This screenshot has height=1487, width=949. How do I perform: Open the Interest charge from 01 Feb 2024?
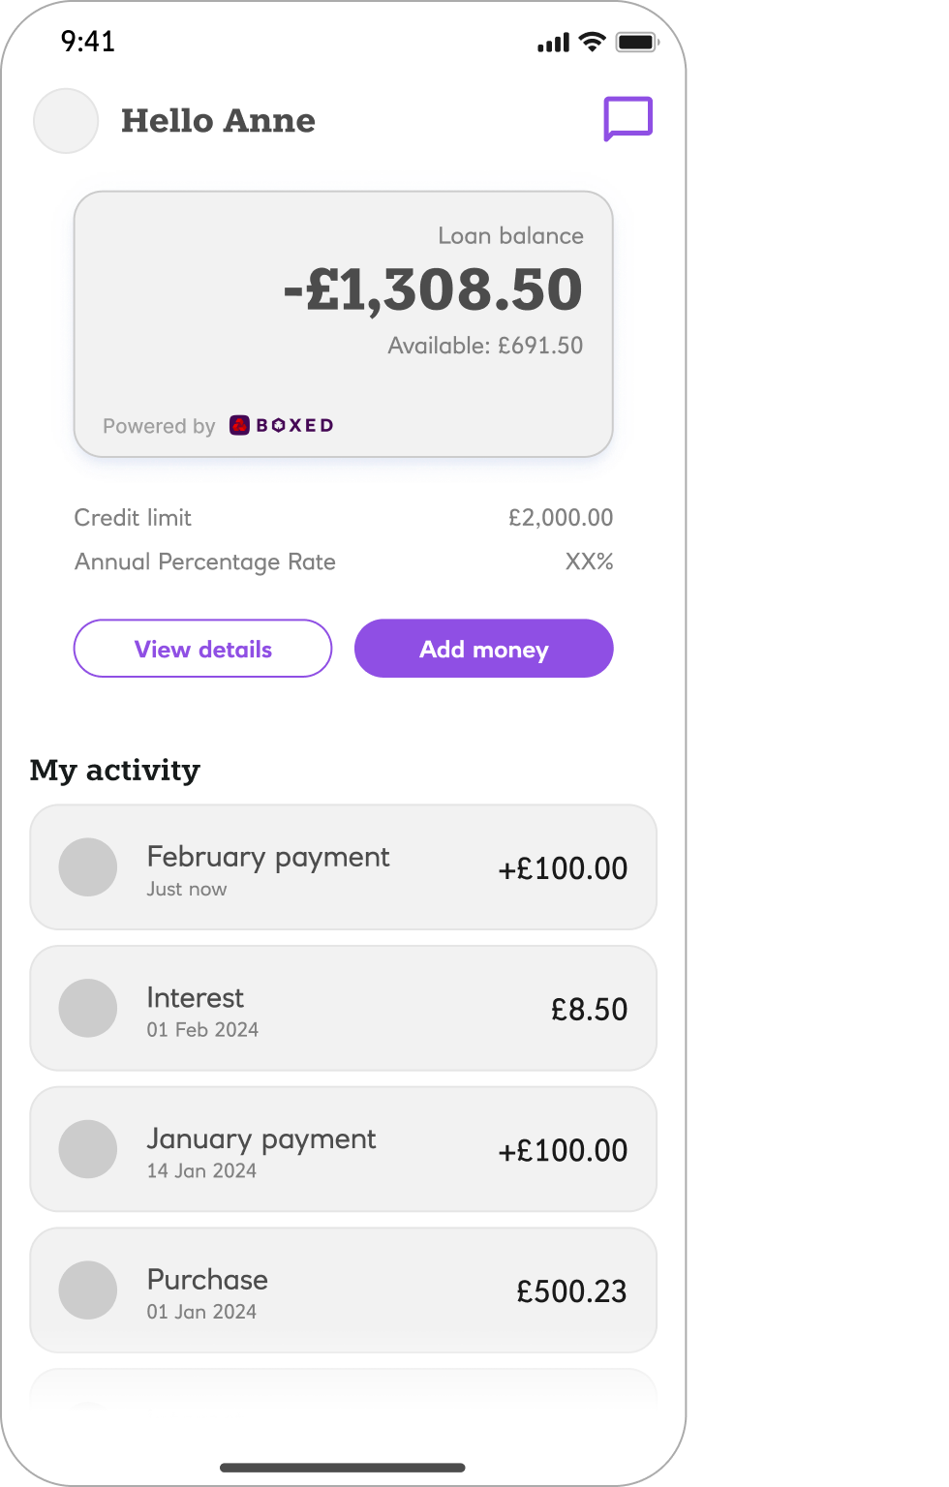click(343, 1008)
